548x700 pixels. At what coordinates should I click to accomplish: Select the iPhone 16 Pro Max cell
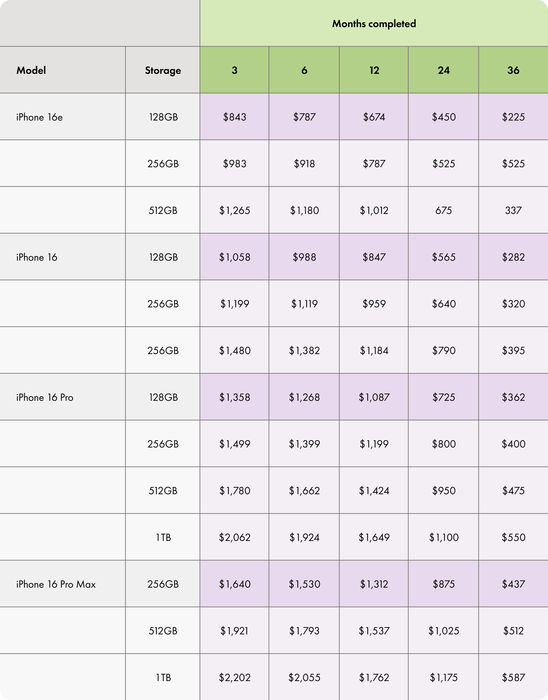pyautogui.click(x=63, y=584)
